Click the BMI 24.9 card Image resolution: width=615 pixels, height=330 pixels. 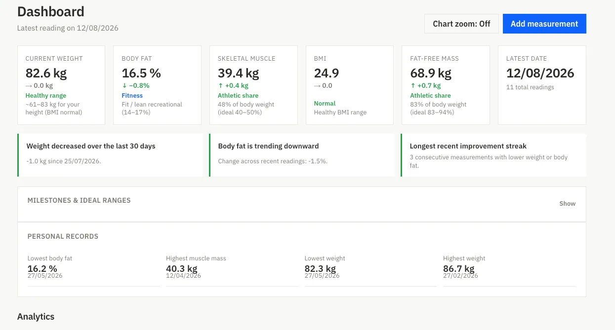(350, 85)
